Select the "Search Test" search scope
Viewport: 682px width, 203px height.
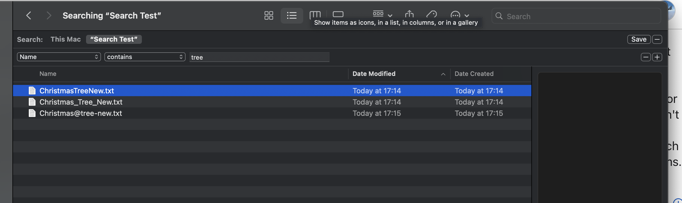point(114,39)
